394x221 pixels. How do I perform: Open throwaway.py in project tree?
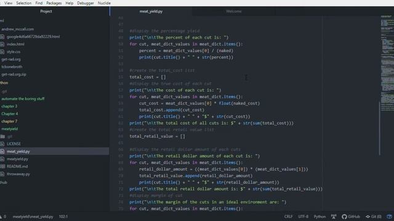coord(18,174)
